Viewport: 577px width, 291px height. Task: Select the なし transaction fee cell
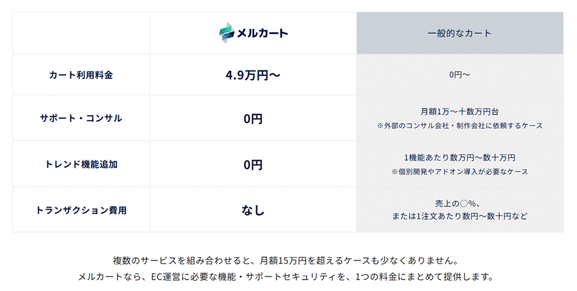(x=253, y=210)
